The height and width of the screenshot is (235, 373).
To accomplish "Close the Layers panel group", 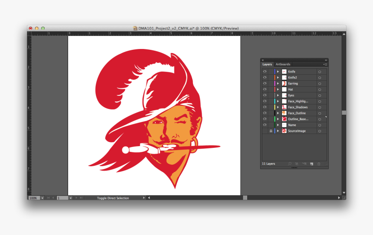I will (x=263, y=60).
